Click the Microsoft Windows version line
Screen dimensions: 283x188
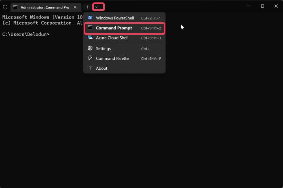[42, 17]
